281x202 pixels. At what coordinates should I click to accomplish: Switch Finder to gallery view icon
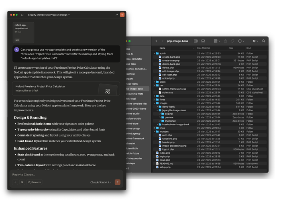pos(203,41)
